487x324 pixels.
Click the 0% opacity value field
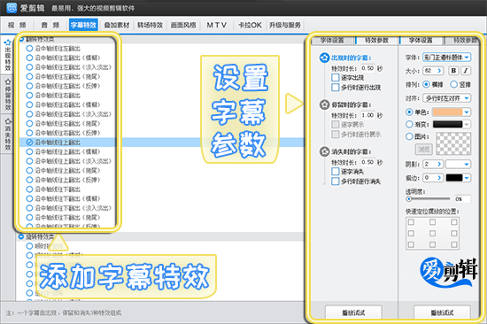click(462, 199)
